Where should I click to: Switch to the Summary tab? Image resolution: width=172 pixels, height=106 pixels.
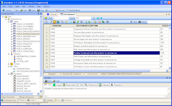tap(52, 14)
